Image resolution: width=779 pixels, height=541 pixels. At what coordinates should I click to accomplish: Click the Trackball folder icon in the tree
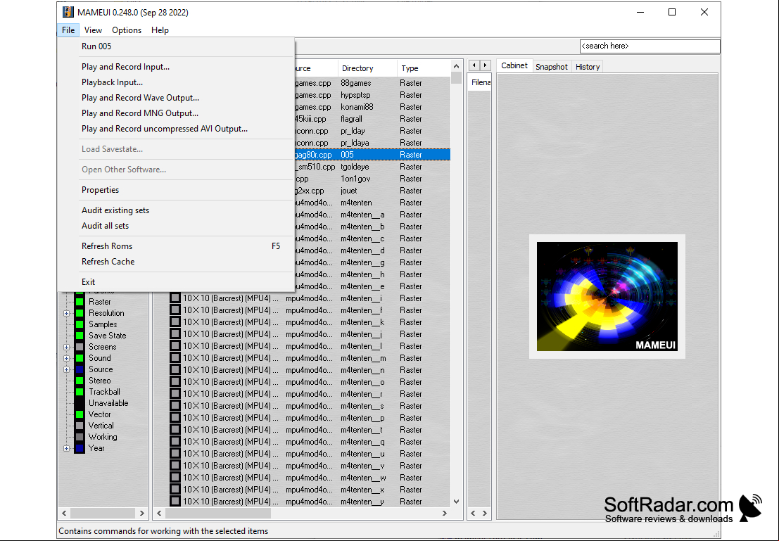tap(80, 392)
